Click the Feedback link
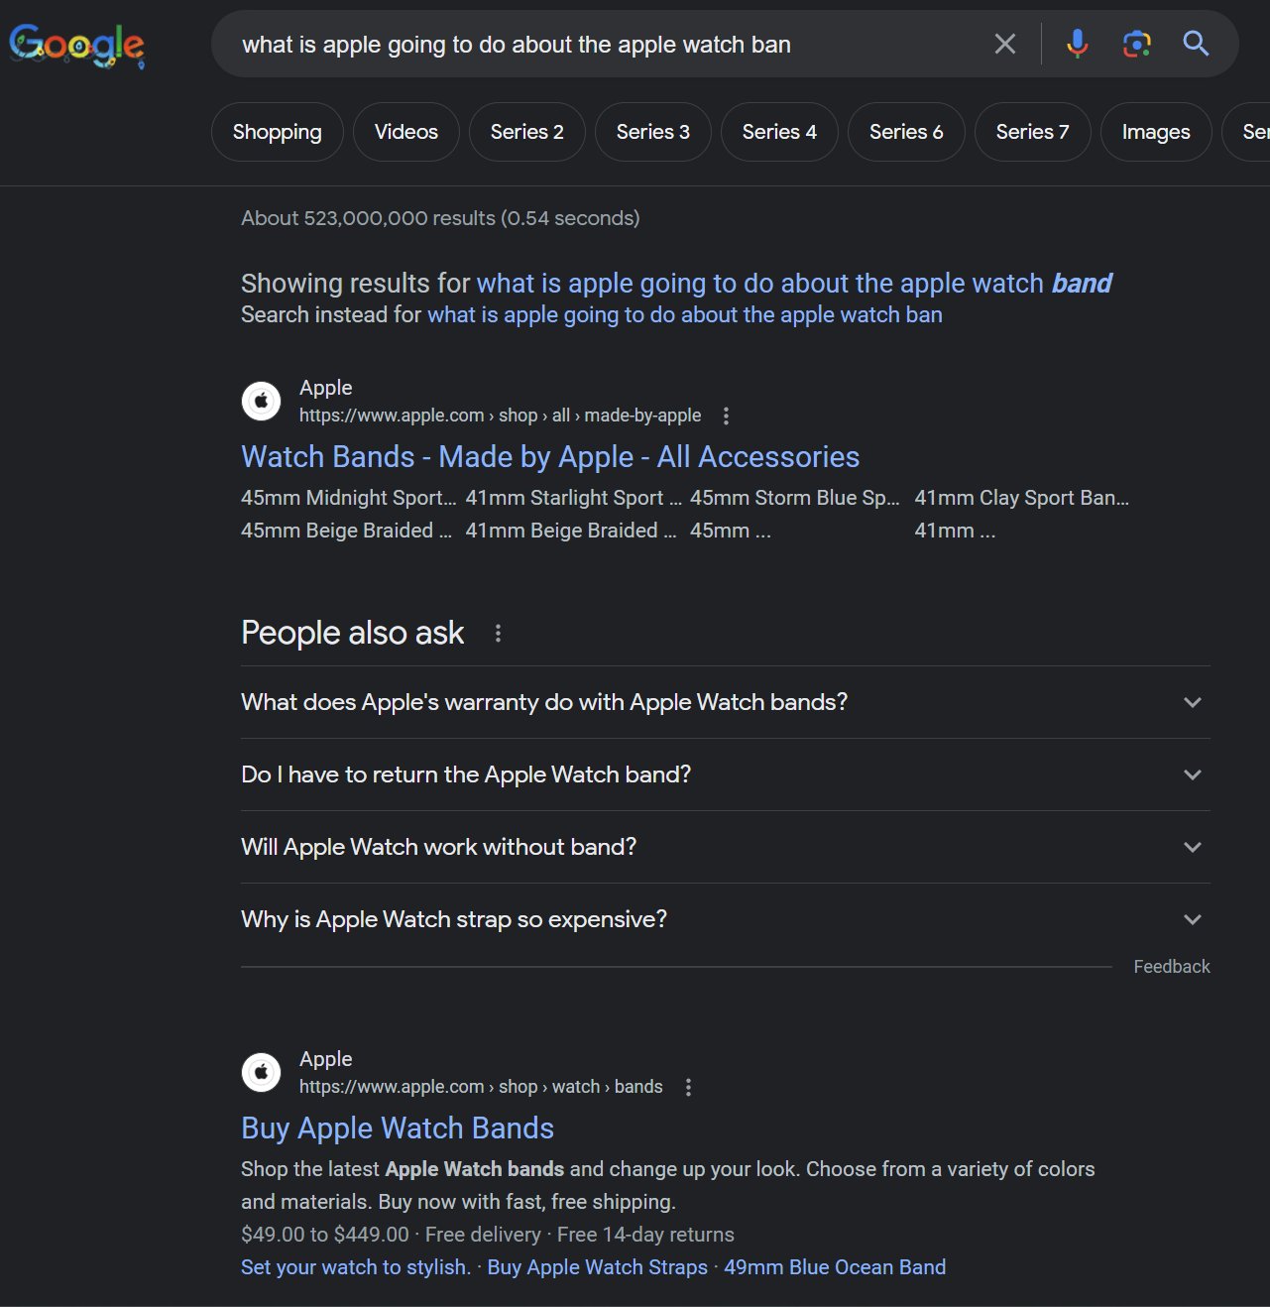This screenshot has height=1307, width=1270. click(1172, 967)
